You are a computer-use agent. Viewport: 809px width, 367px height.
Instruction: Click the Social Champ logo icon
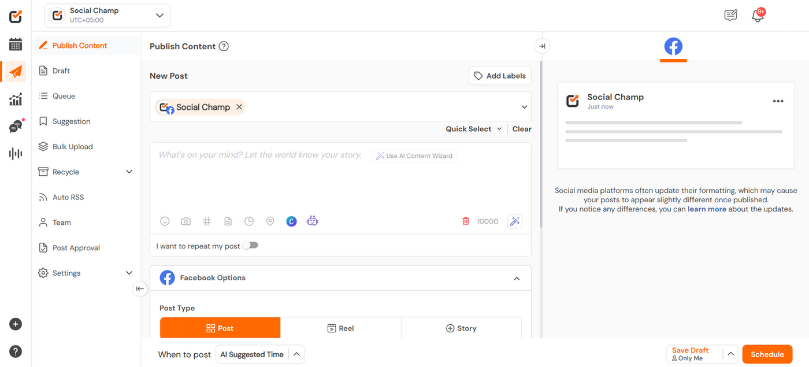tap(16, 16)
